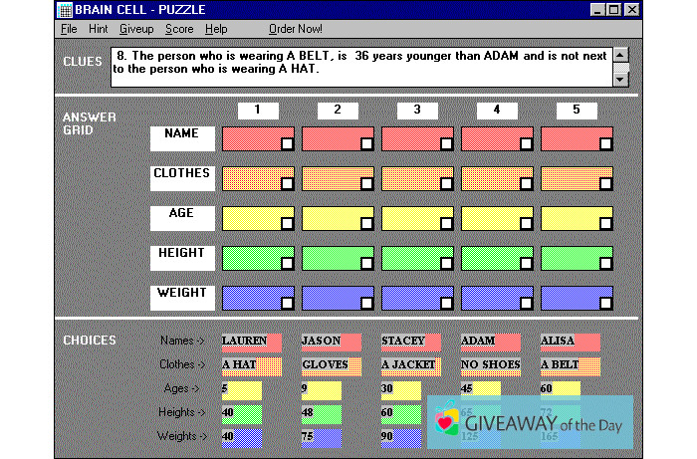Click the Brain Cell title bar app icon

65,10
